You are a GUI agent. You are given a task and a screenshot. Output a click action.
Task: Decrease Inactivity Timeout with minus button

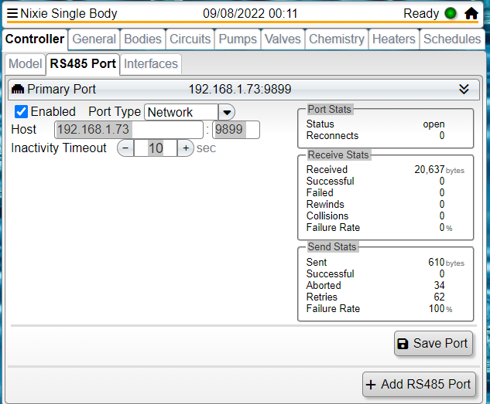[x=125, y=148]
